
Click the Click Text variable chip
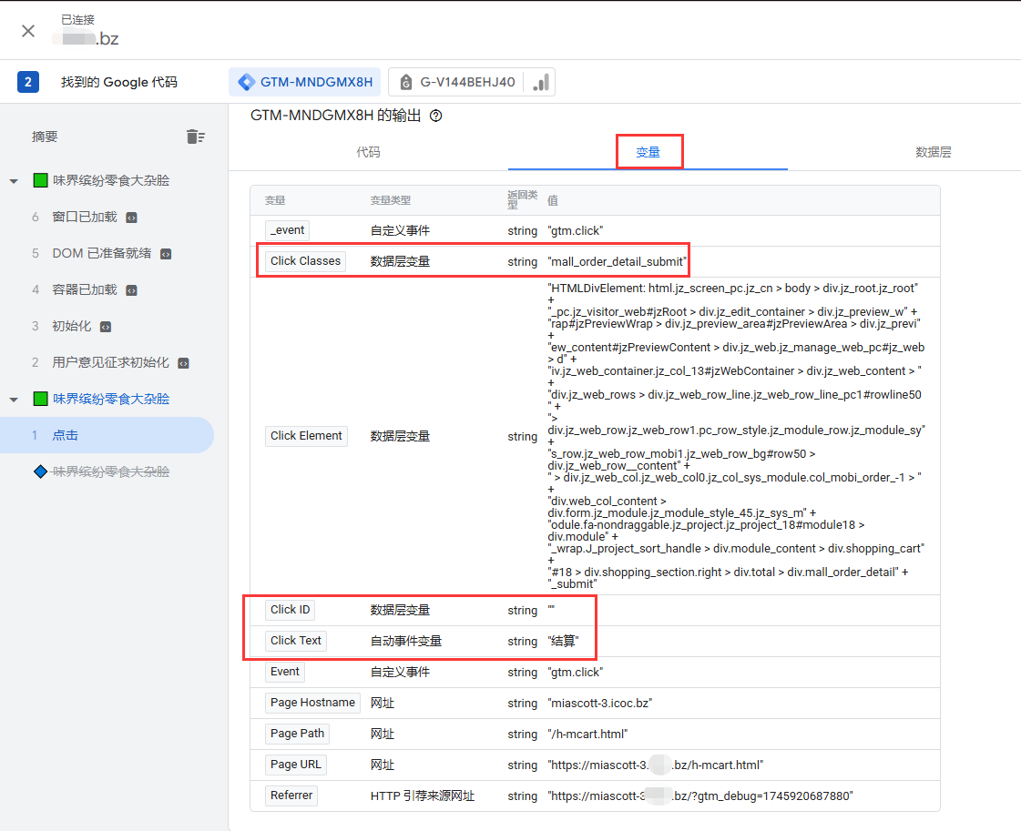296,641
